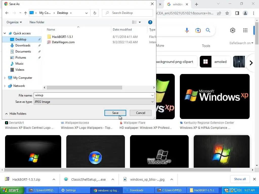Open Microsoft Windows XP logo thumbnail
259x194 pixels.
(x=214, y=96)
